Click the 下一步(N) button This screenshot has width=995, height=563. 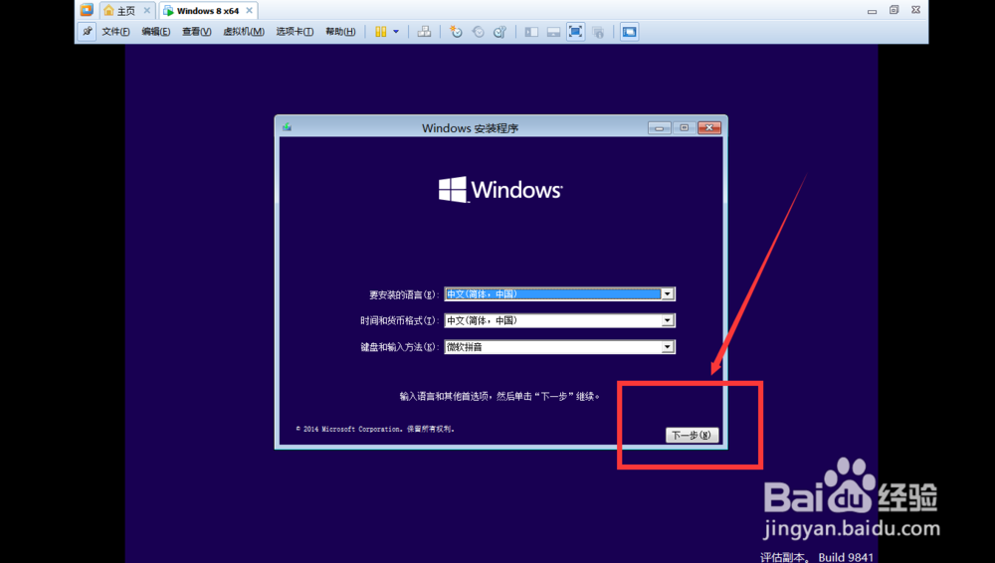(692, 435)
